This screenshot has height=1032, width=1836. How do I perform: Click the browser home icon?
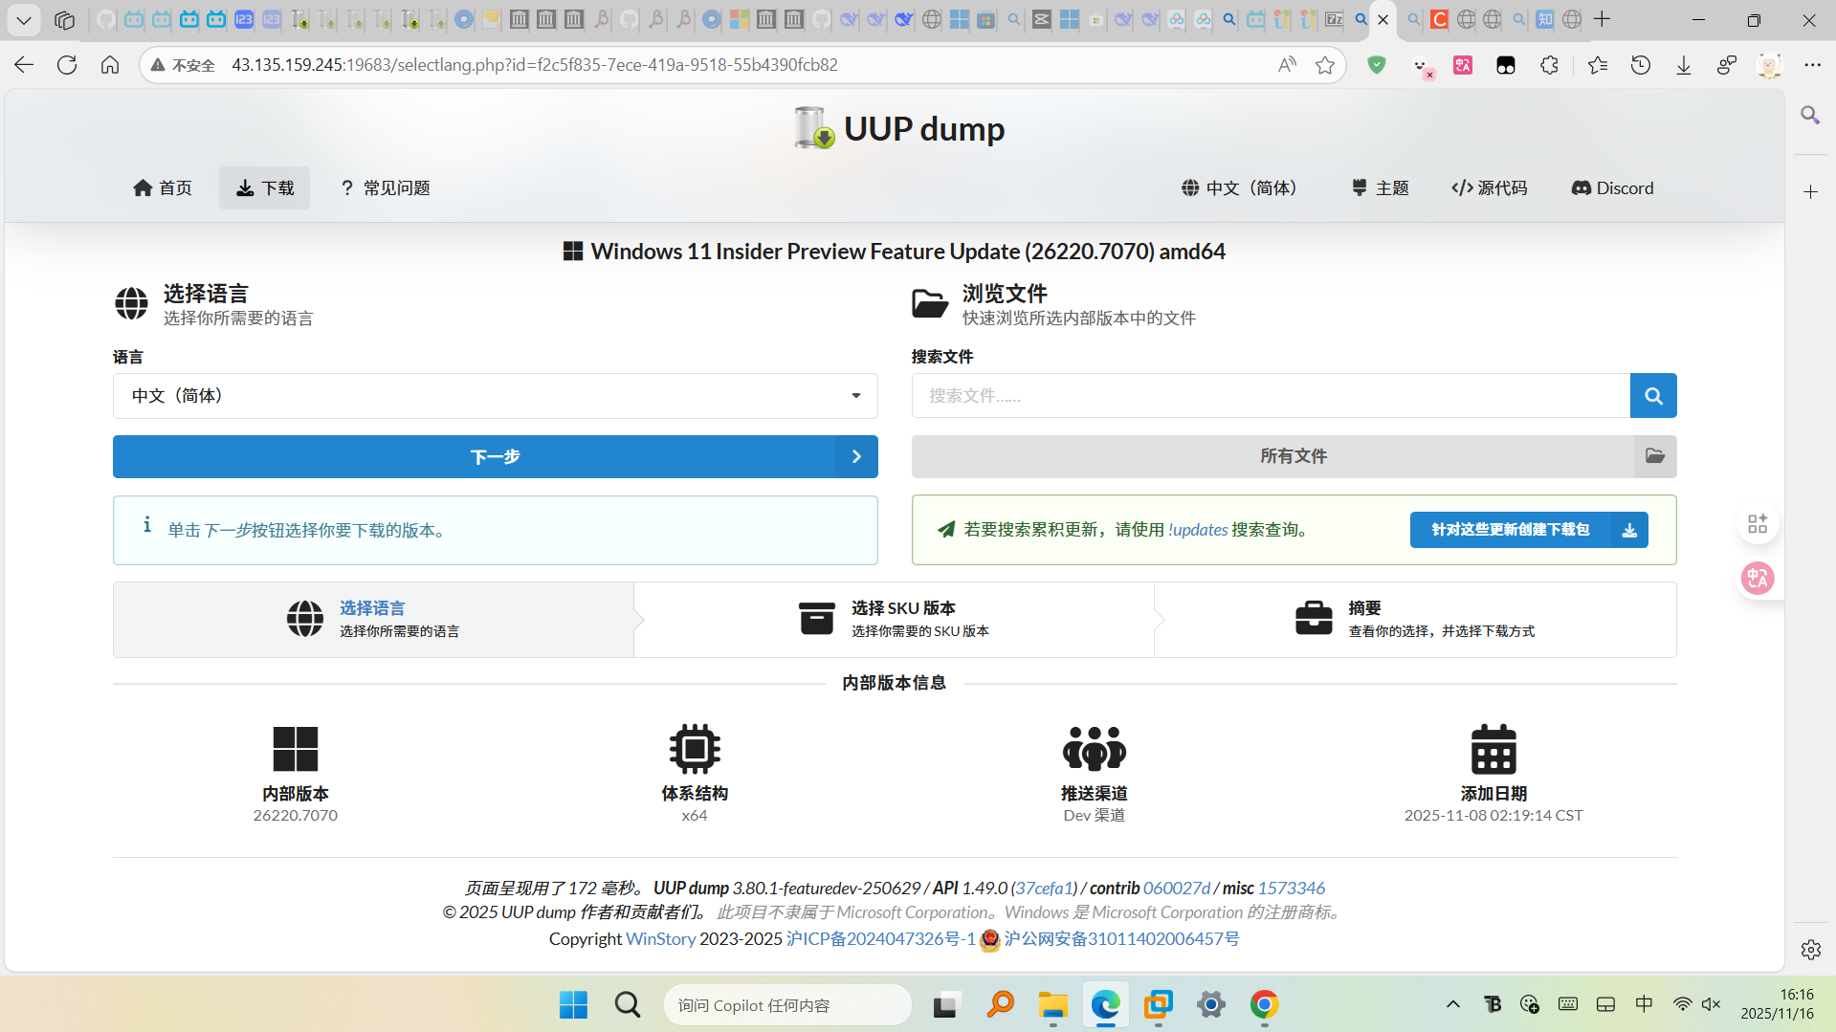(x=110, y=65)
